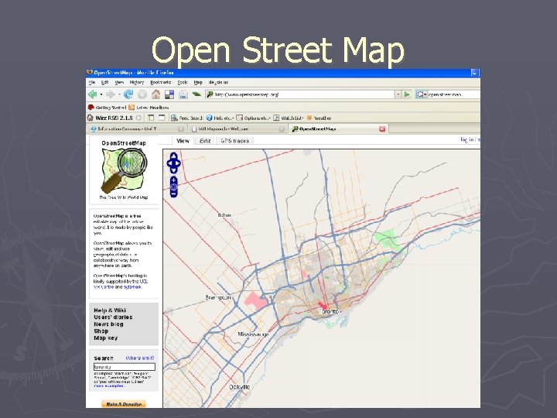This screenshot has height=418, width=557.
Task: Open the View menu in menu bar
Action: (x=119, y=82)
